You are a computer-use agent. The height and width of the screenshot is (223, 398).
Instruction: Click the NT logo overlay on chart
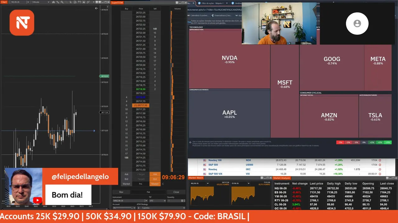point(22,22)
